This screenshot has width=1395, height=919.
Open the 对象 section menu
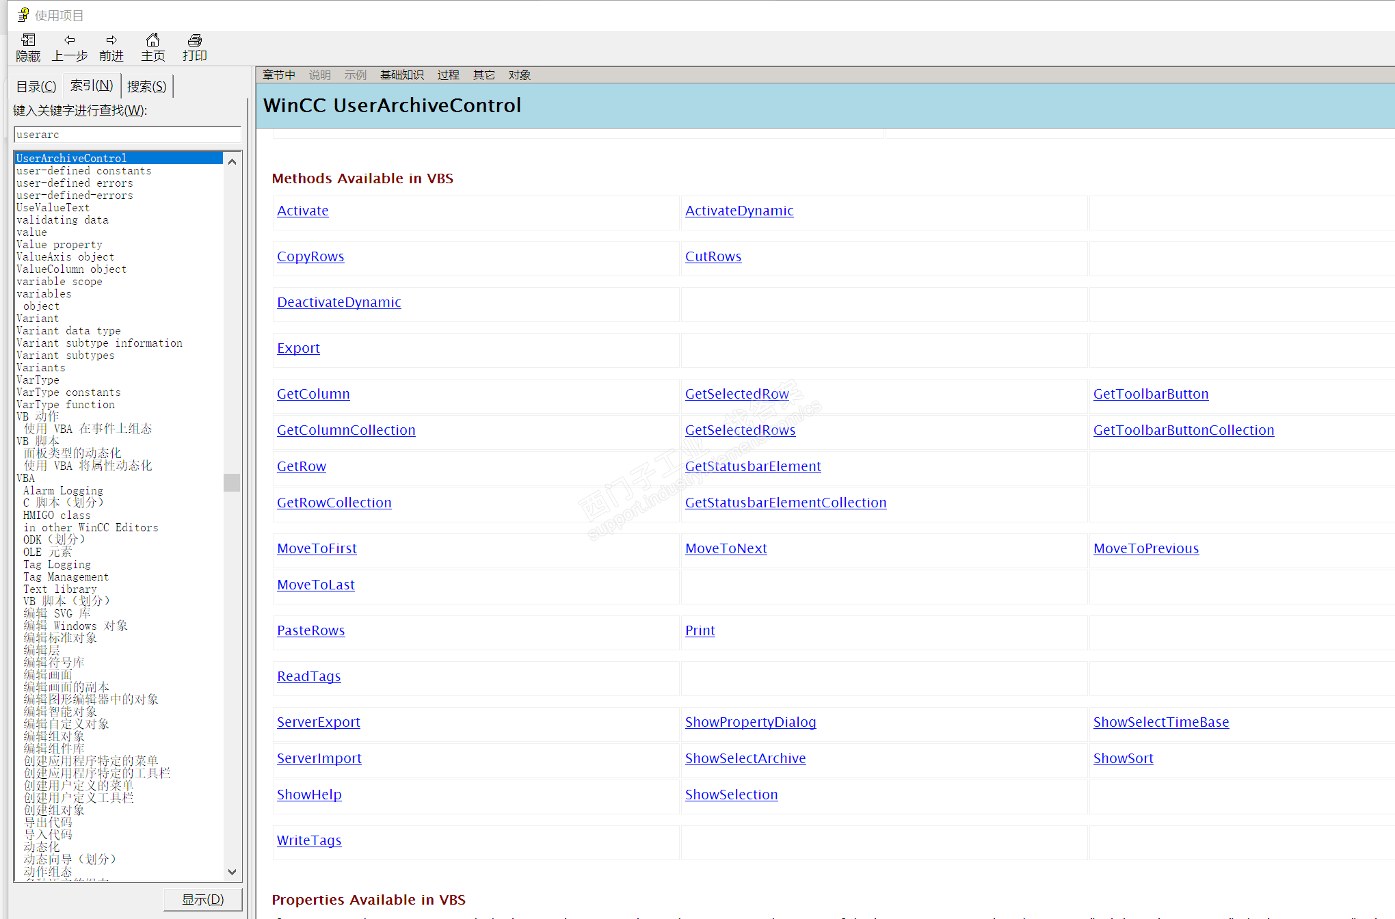click(x=519, y=75)
